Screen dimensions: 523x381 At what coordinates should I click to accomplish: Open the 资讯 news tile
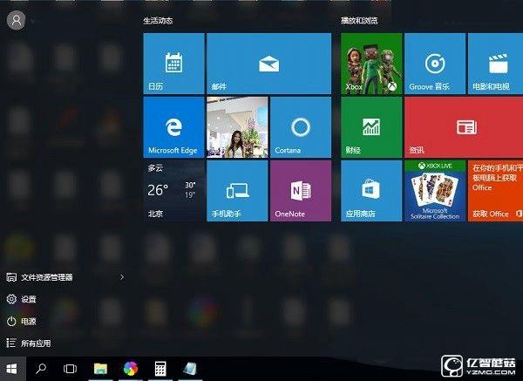click(465, 127)
